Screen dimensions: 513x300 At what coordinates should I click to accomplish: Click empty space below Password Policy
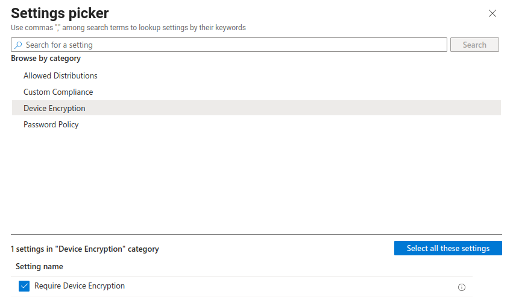[256, 181]
